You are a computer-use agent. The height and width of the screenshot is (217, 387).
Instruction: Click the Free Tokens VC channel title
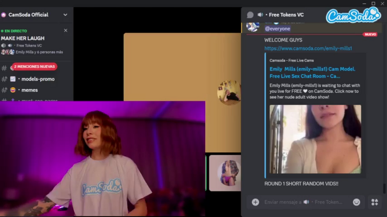(x=286, y=15)
